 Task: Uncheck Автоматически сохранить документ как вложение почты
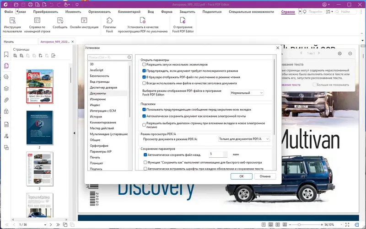pyautogui.click(x=144, y=116)
